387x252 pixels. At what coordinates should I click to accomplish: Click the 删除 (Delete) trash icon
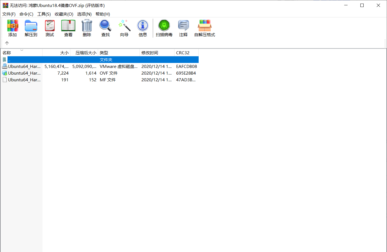pyautogui.click(x=87, y=26)
